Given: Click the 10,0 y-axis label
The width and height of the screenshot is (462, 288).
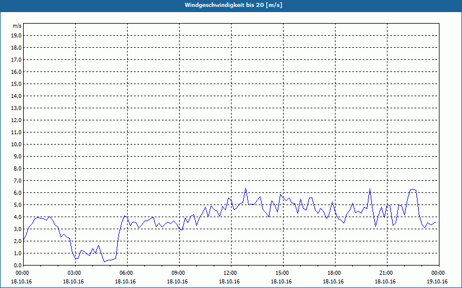Looking at the screenshot, I should pyautogui.click(x=16, y=145).
